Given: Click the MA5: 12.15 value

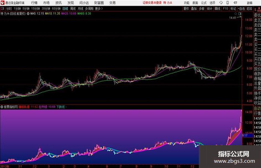Looking at the screenshot, I should (37, 14).
